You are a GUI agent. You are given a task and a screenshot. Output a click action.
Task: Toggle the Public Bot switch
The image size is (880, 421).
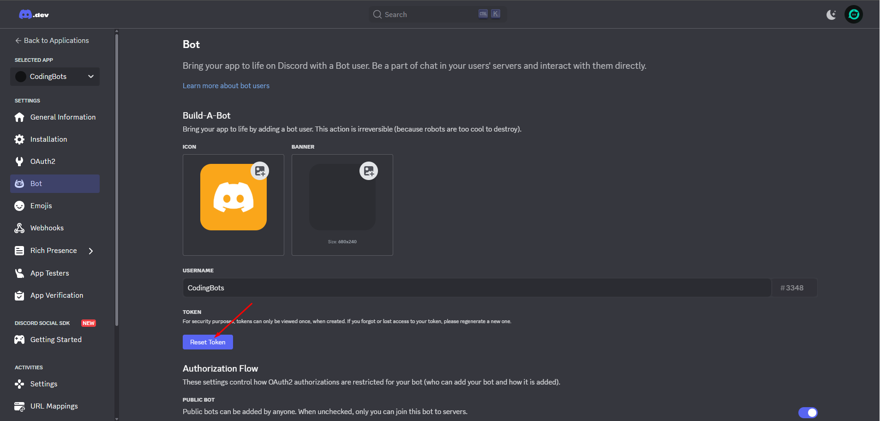pyautogui.click(x=808, y=413)
